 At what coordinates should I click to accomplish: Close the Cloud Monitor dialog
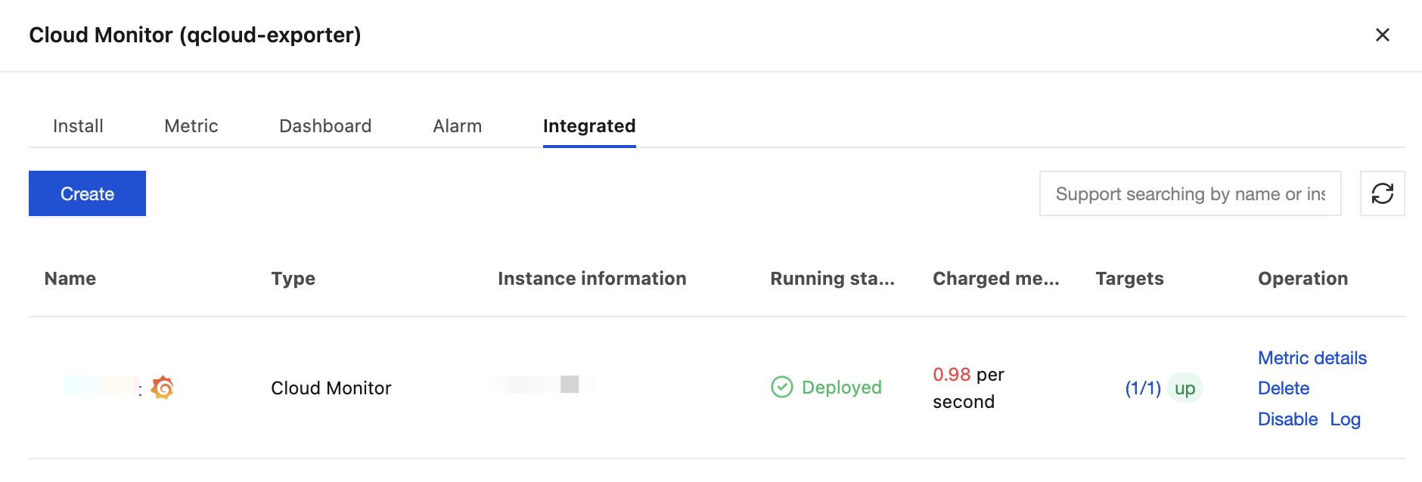[1382, 35]
